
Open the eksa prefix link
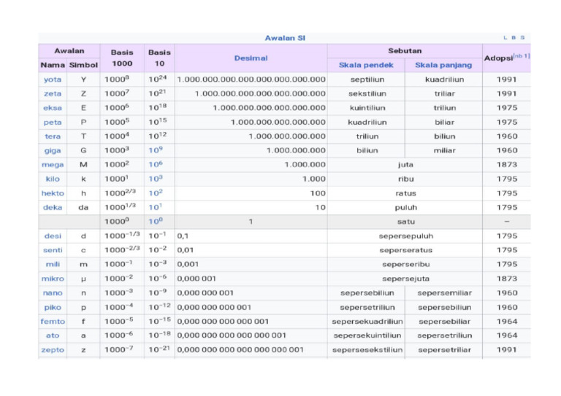pyautogui.click(x=53, y=108)
